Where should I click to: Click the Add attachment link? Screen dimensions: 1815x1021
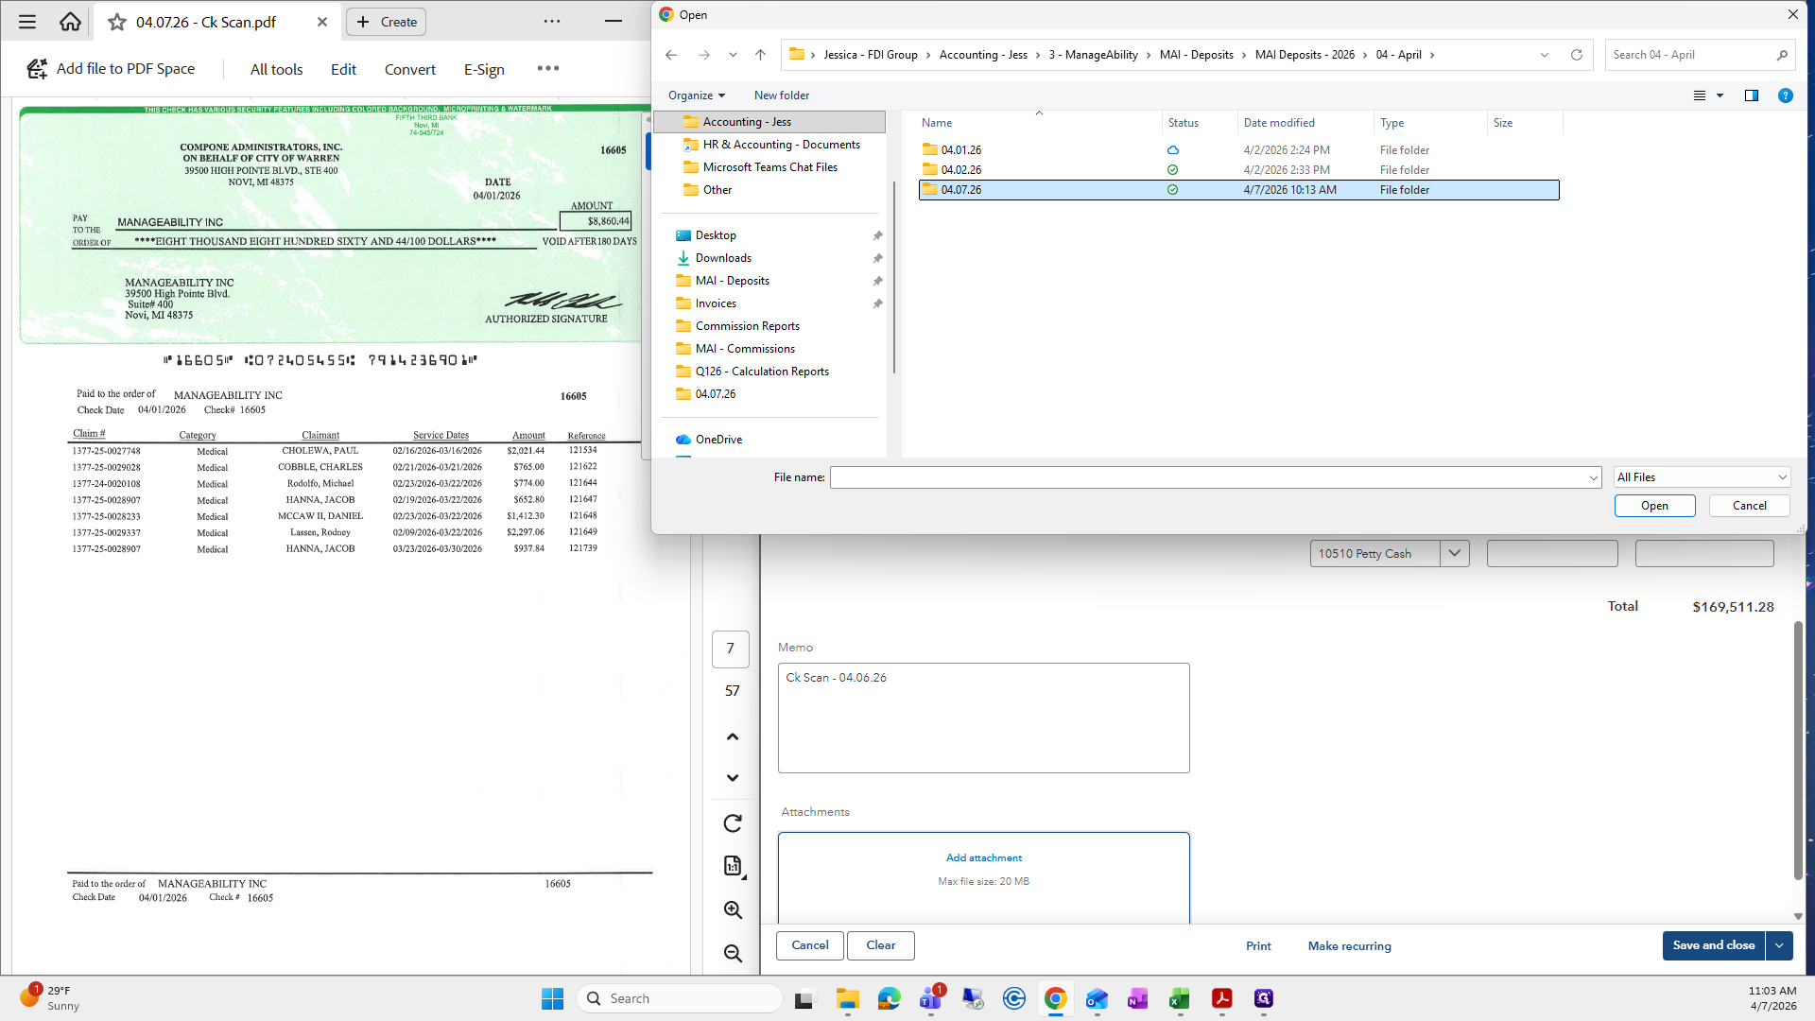983,857
